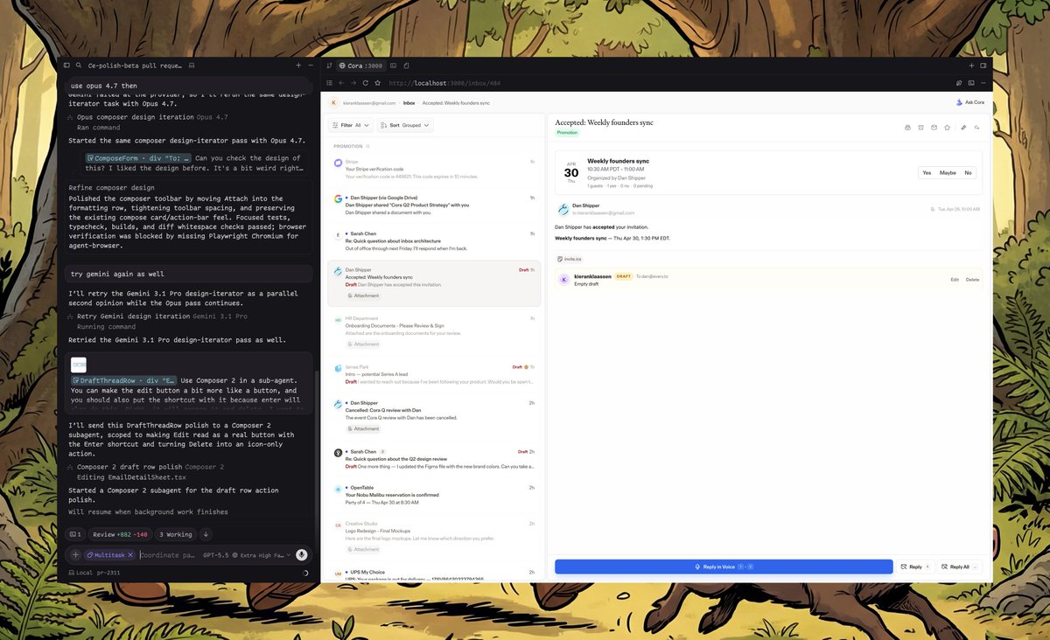
Task: Open Sarah Chen's Q2 design review email
Action: [x=434, y=459]
